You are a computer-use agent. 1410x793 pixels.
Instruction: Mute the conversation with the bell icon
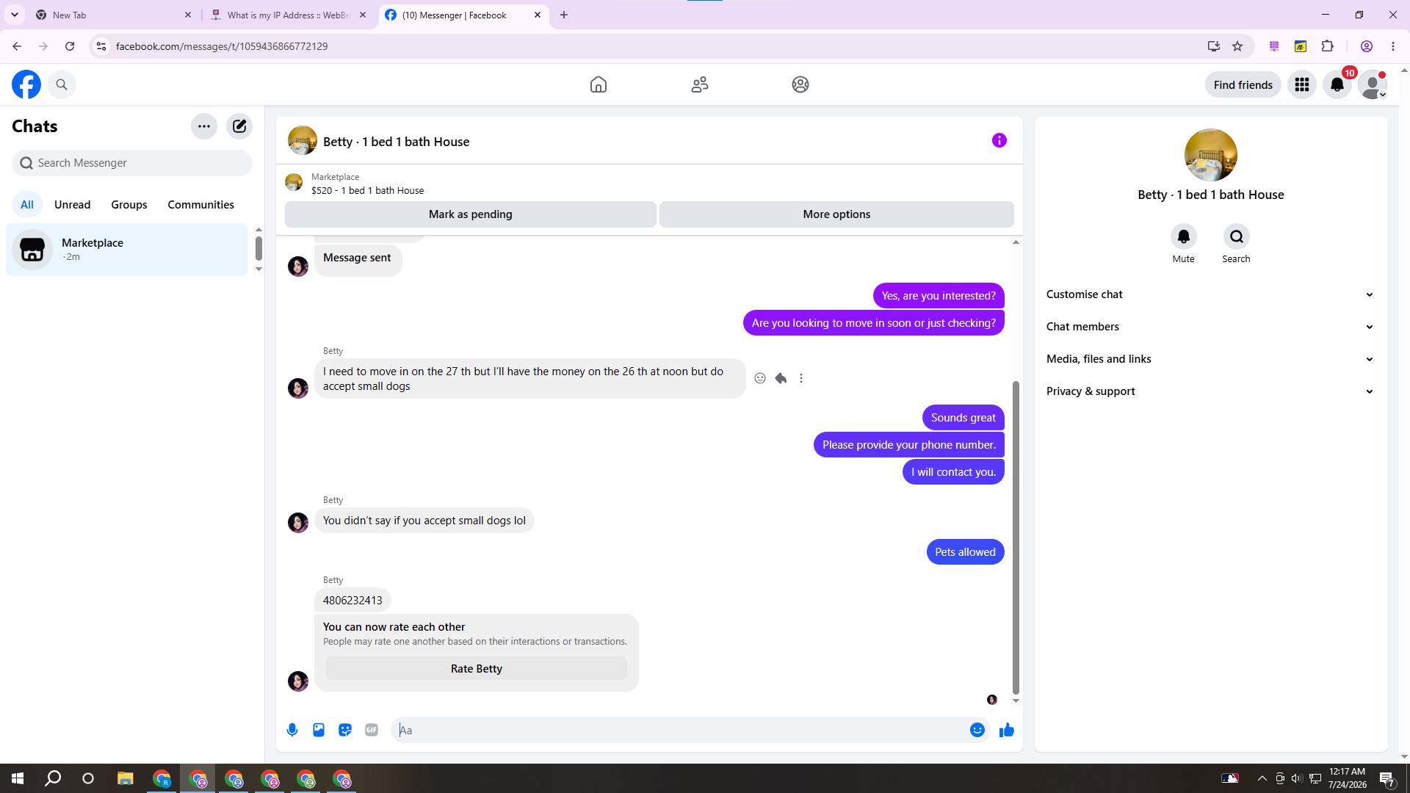click(1184, 236)
